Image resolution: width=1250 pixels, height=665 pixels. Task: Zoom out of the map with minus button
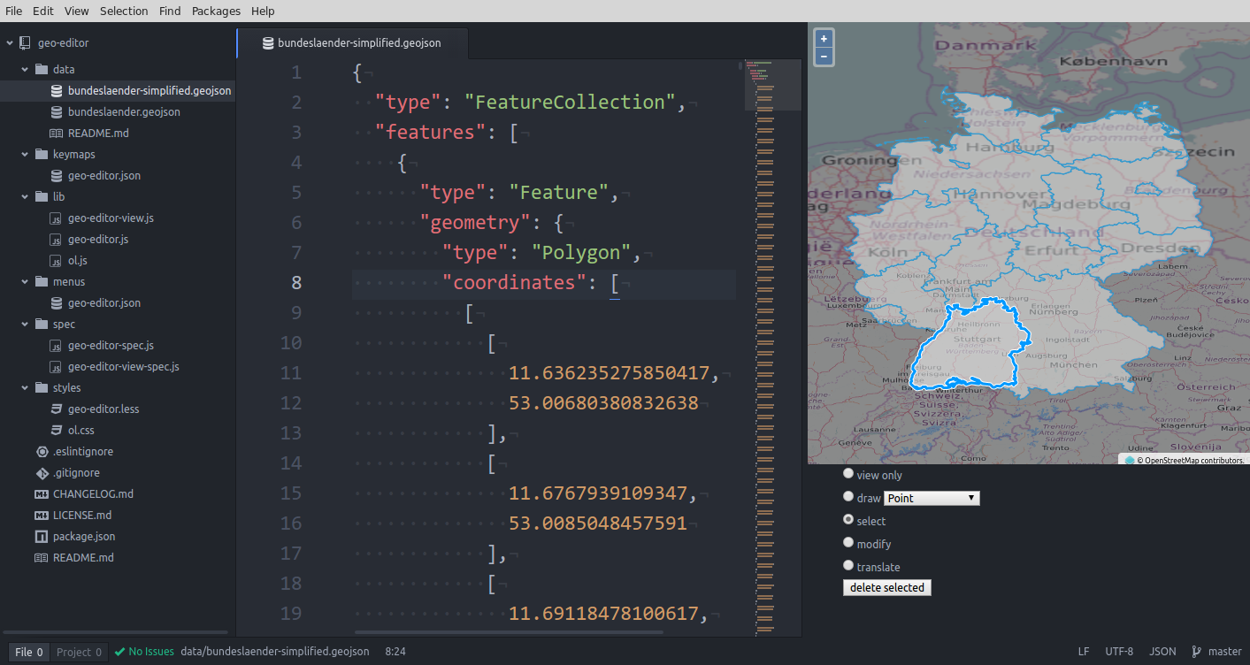(824, 57)
